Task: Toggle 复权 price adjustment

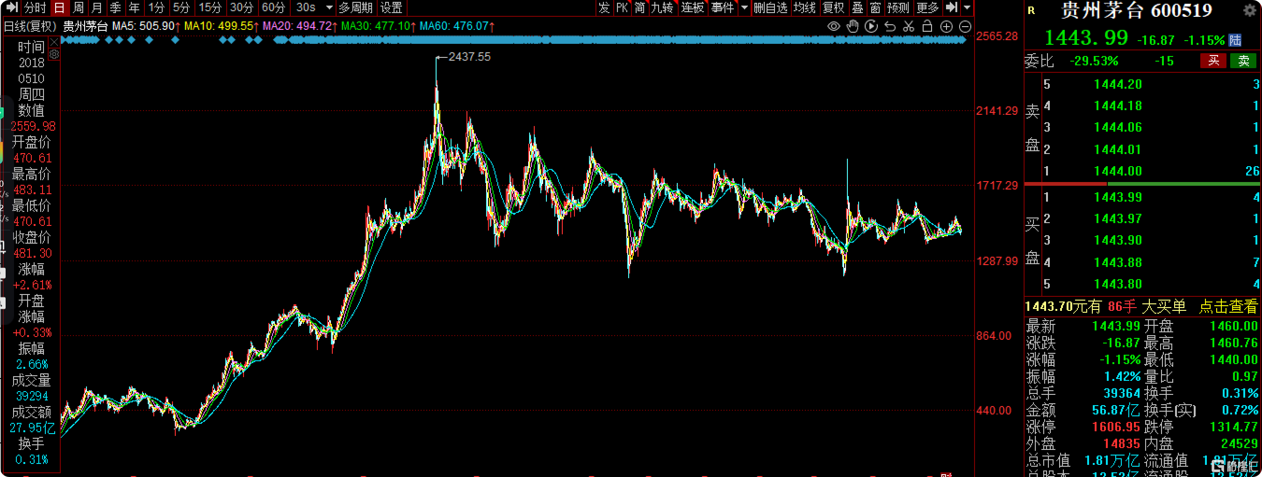Action: click(833, 8)
